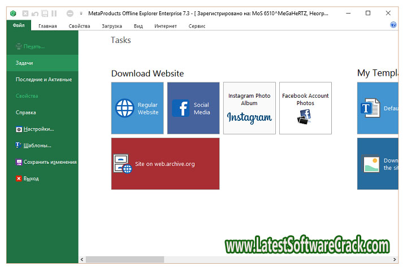Click the Default template tile under My Templates
Screen dimensions: 407x271
(x=379, y=108)
